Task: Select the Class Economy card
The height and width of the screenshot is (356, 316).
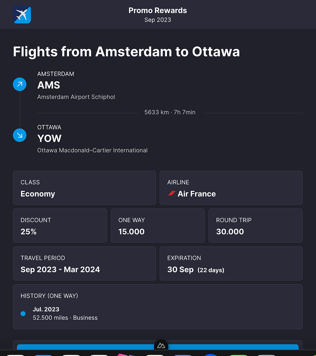Action: coord(84,188)
